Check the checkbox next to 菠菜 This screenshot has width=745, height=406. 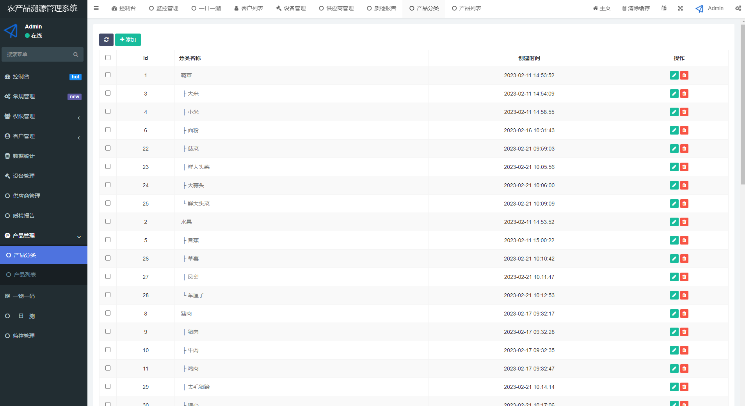point(108,148)
